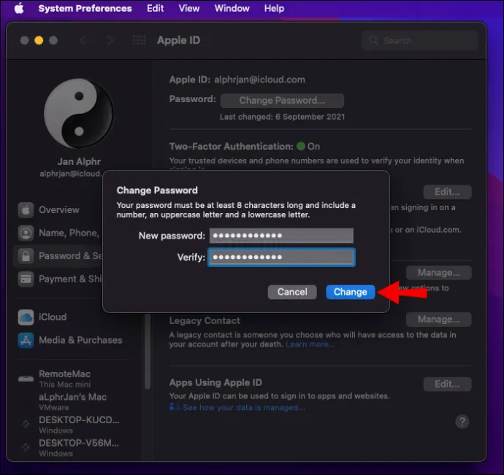This screenshot has width=504, height=475.
Task: Click DESKTOP-V56M Windows device icon
Action: (26, 447)
